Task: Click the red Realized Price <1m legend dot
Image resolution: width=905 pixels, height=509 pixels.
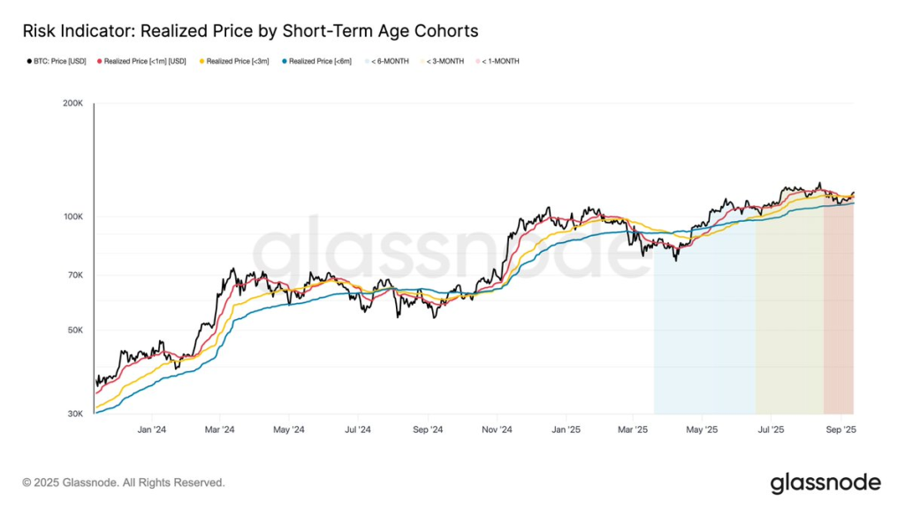Action: point(100,61)
